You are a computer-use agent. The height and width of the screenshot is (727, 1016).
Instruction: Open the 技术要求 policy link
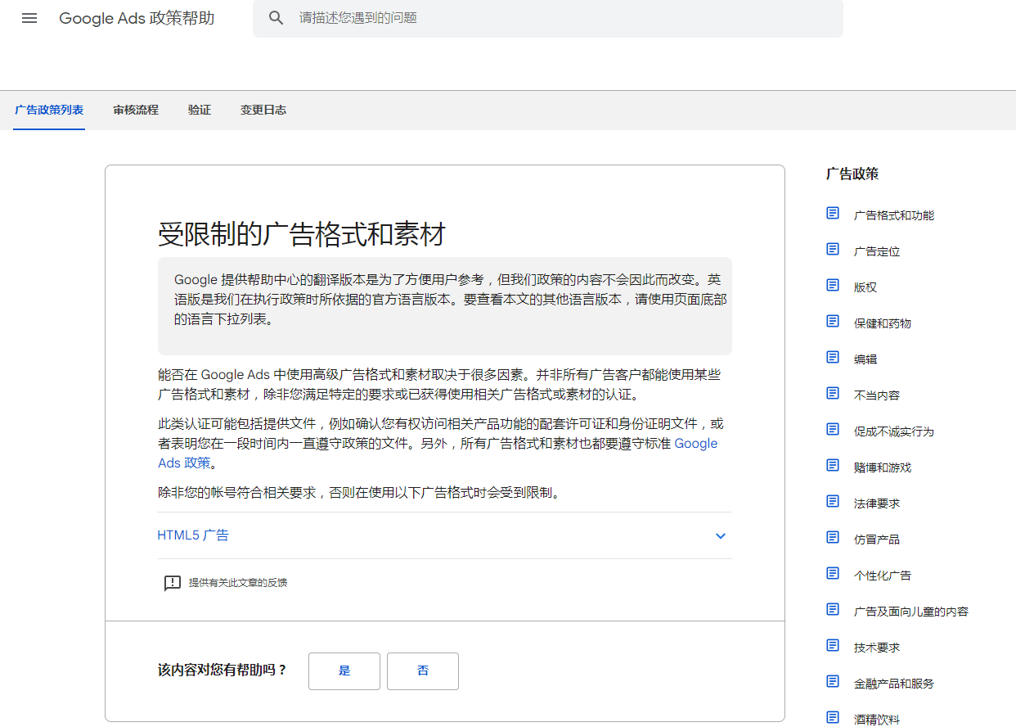[x=877, y=648]
